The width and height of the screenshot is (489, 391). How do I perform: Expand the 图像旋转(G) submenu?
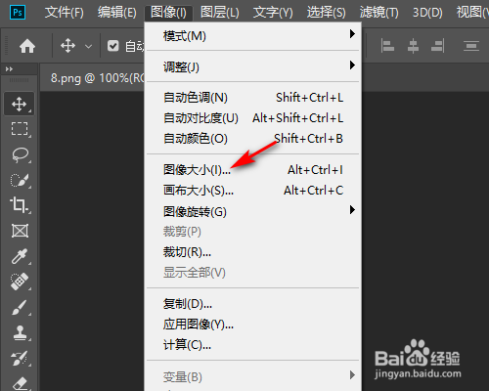pyautogui.click(x=252, y=211)
